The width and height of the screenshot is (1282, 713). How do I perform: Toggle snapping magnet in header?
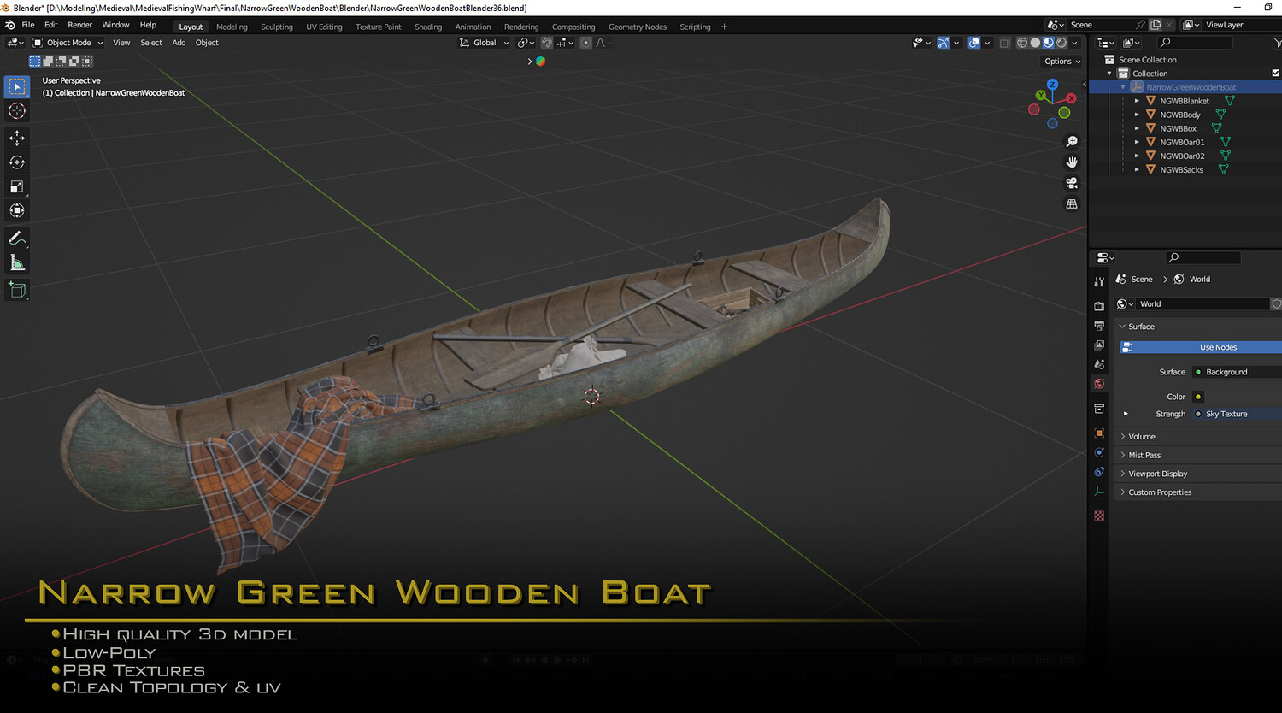click(x=547, y=43)
